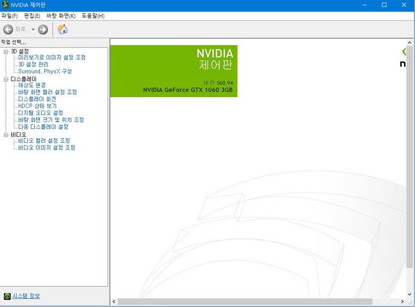The width and height of the screenshot is (415, 307).
Task: Click the Home icon in toolbar
Action: tap(63, 29)
